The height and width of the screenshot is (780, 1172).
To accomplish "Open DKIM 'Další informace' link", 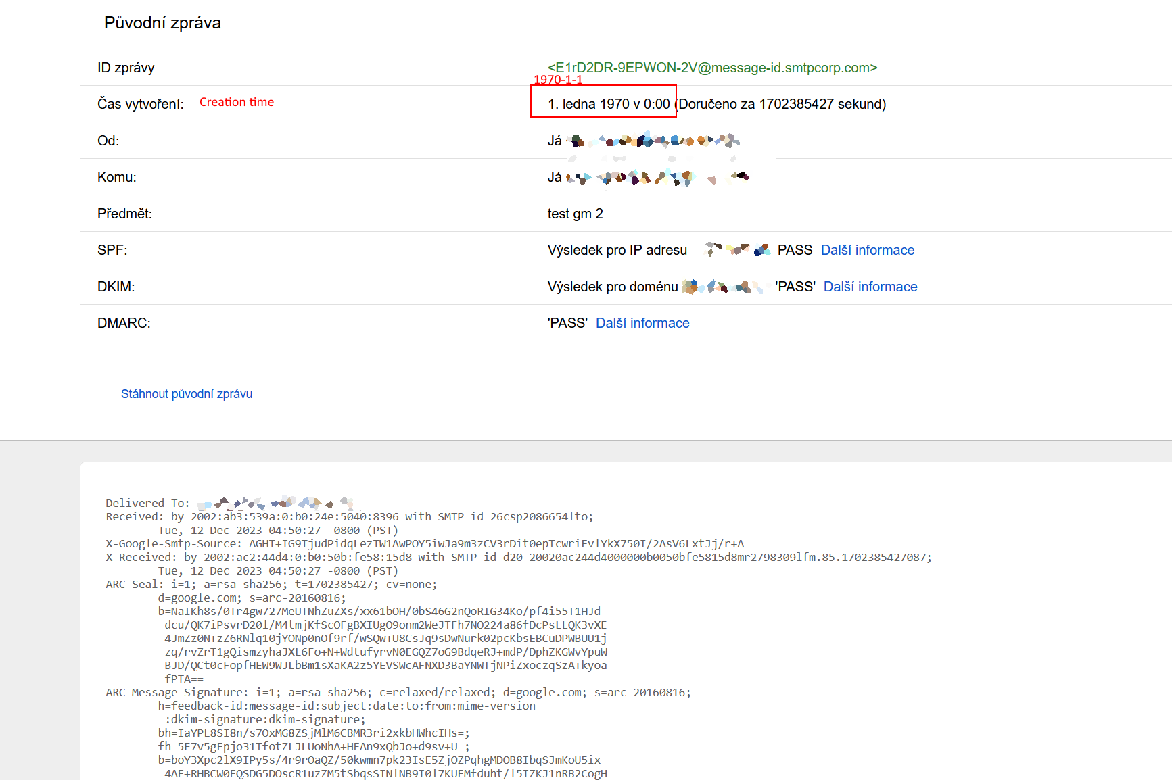I will [870, 287].
